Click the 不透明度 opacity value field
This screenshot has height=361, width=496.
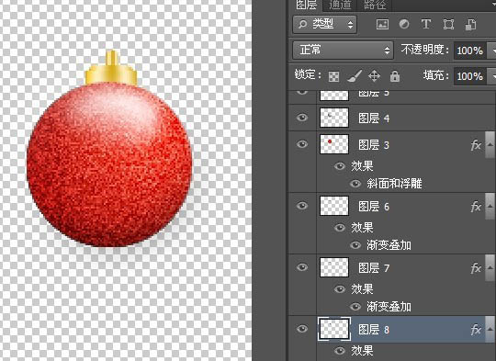pos(469,51)
